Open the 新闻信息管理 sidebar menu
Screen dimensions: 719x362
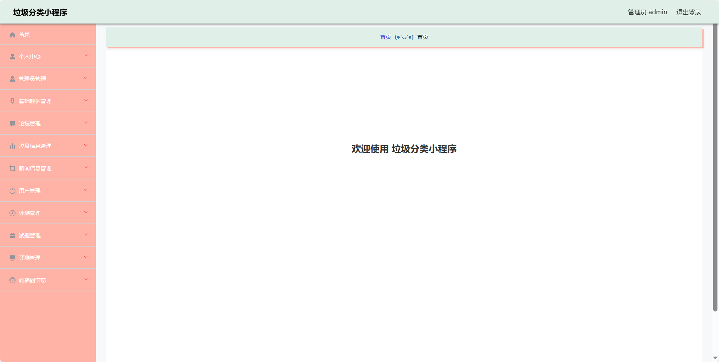[x=48, y=168]
